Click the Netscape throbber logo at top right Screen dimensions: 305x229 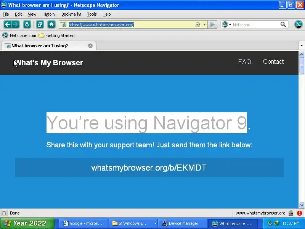coord(298,24)
